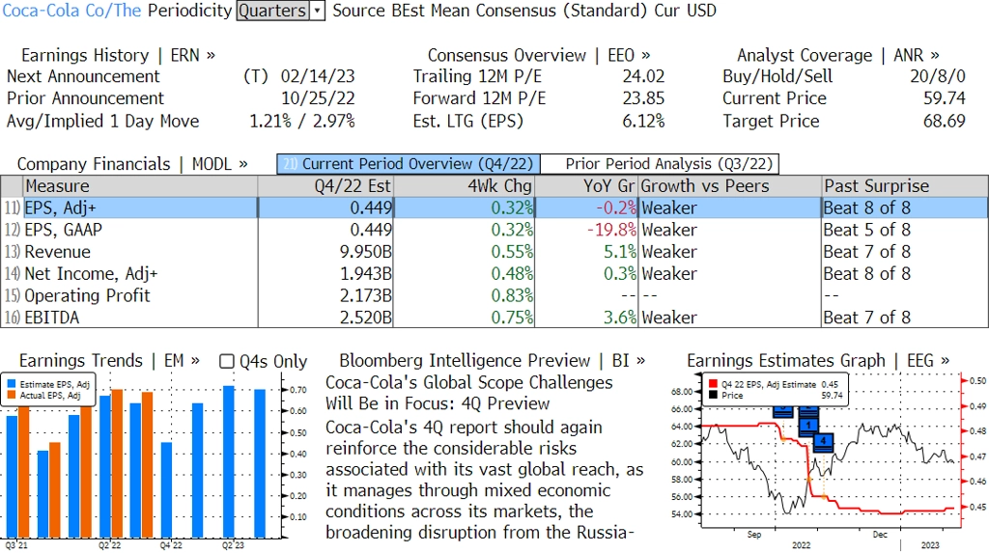The width and height of the screenshot is (989, 553).
Task: Open the 4Q Preview article headline
Action: tap(468, 393)
